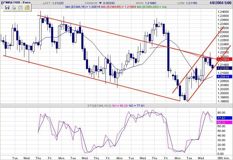The height and width of the screenshot is (160, 233).
Task: Click the 50.00 stochastic axis label
Action: coord(221,131)
